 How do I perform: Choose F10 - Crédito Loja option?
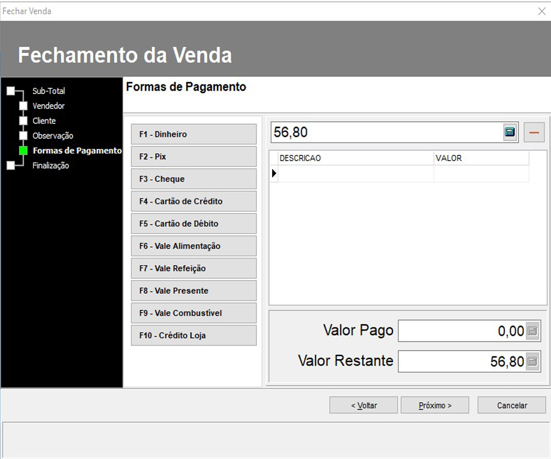193,335
